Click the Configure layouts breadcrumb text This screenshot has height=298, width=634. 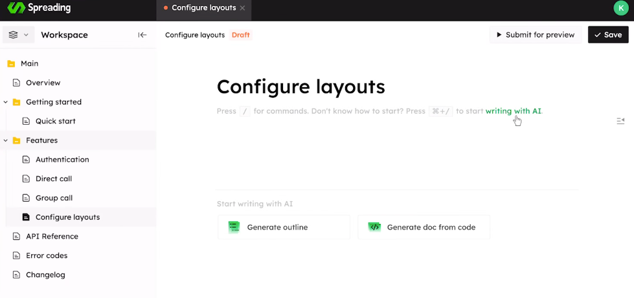point(195,35)
